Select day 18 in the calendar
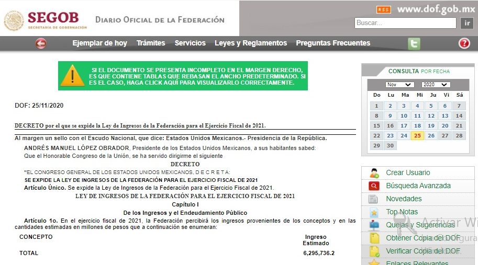 tap(417, 126)
